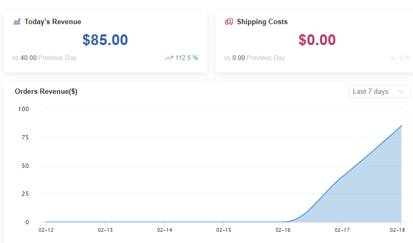Click the Shipping Costs truck icon
The height and width of the screenshot is (243, 413).
(x=229, y=22)
